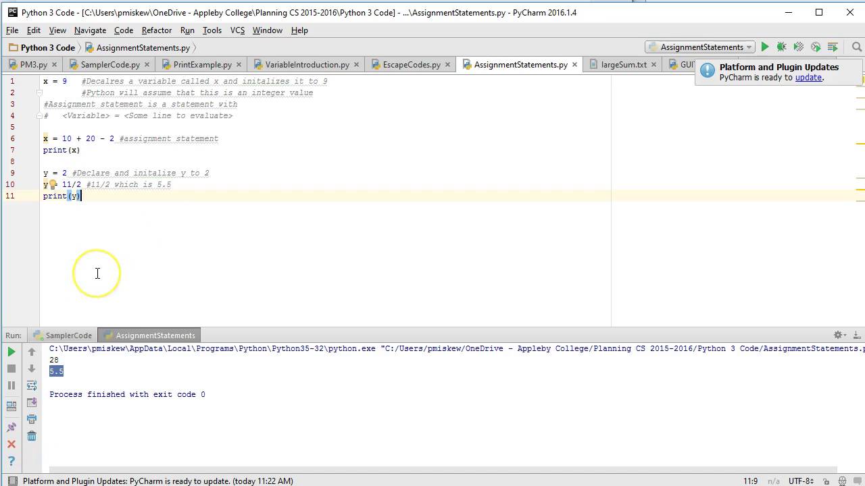This screenshot has height=486, width=865.
Task: Click the update link in the notification
Action: click(x=808, y=78)
